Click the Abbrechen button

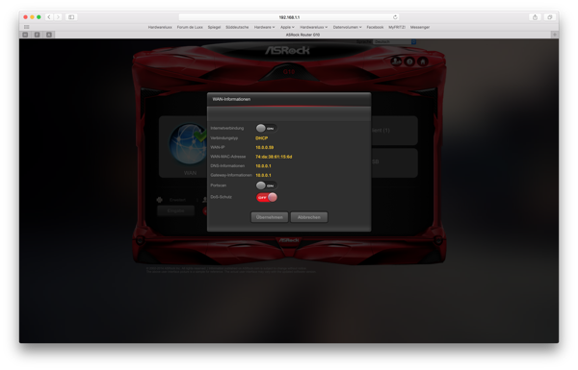point(309,217)
